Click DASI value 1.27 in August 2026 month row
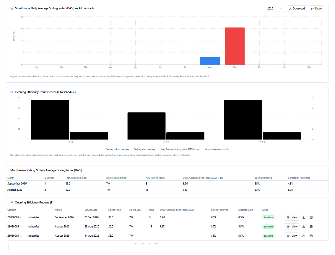The height and width of the screenshot is (255, 335). tap(185, 190)
